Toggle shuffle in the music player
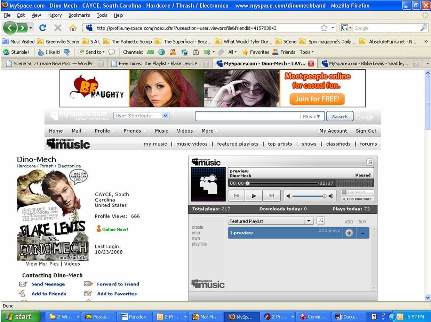 [x=321, y=221]
